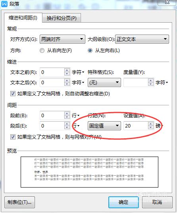Click the 文本之后(X) indent input field
The width and height of the screenshot is (177, 213).
[x=52, y=82]
